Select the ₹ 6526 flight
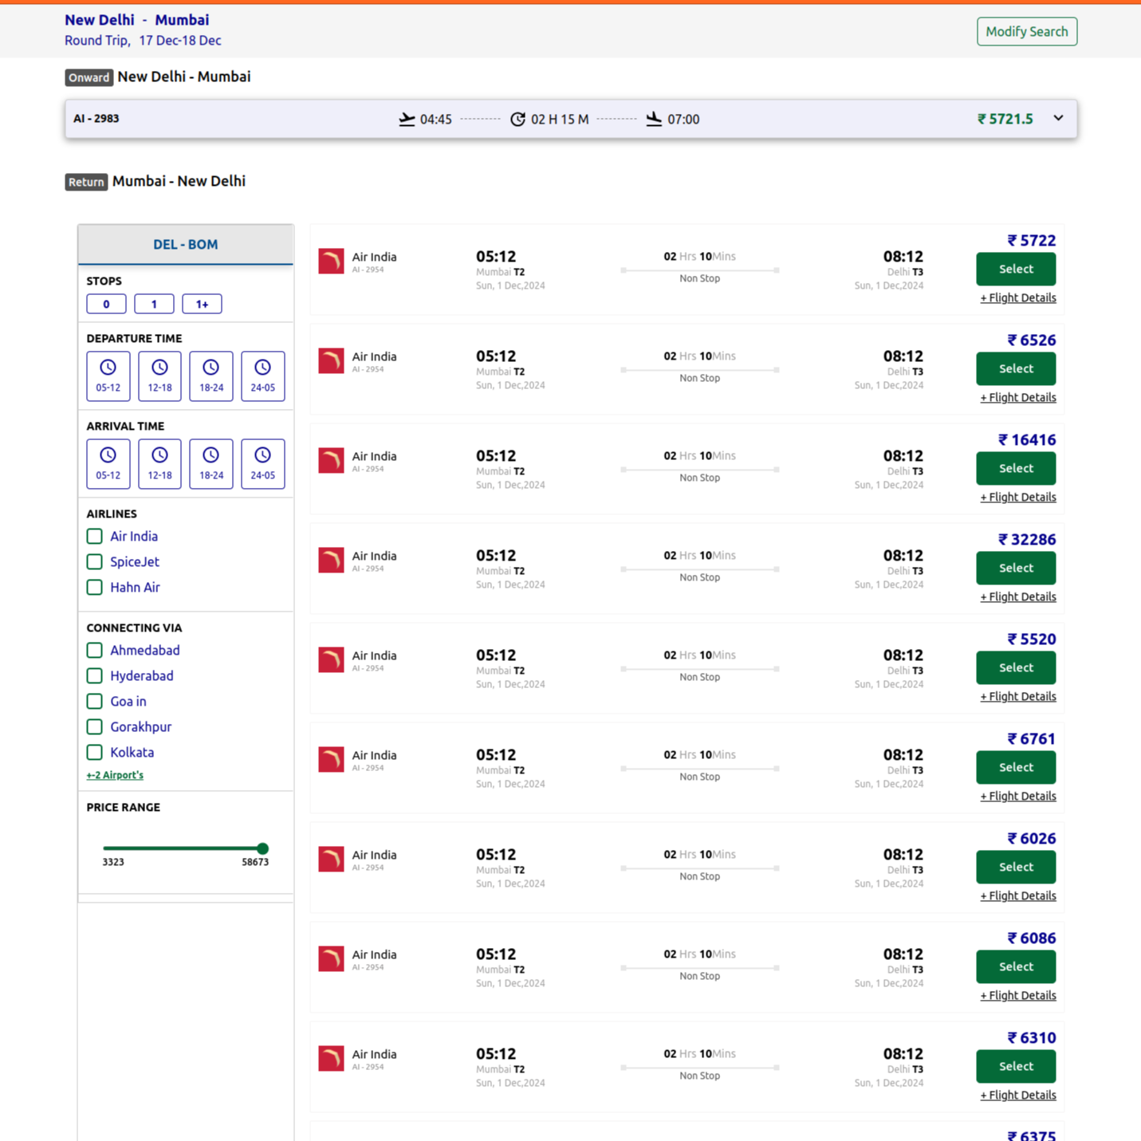 tap(1016, 369)
